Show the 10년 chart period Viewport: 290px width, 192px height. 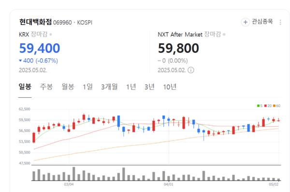pos(170,87)
